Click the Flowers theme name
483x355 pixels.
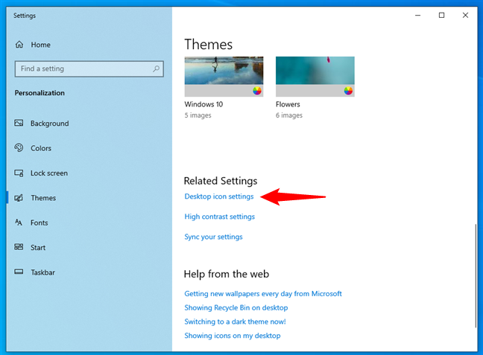[x=288, y=104]
